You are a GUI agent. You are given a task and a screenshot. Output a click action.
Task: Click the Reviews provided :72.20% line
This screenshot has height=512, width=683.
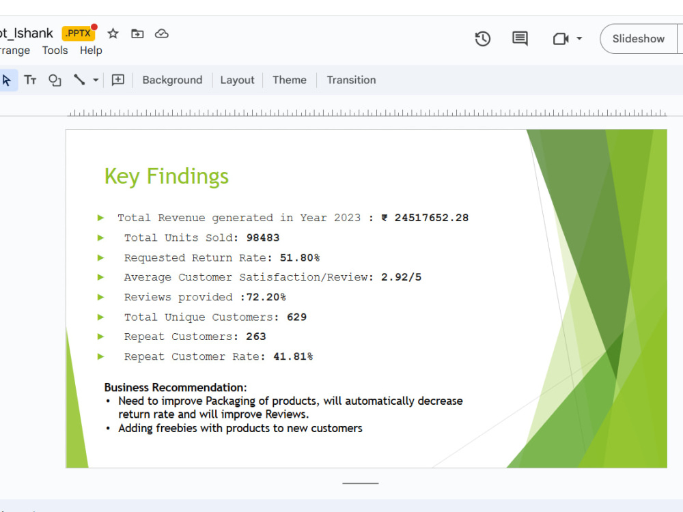(205, 298)
